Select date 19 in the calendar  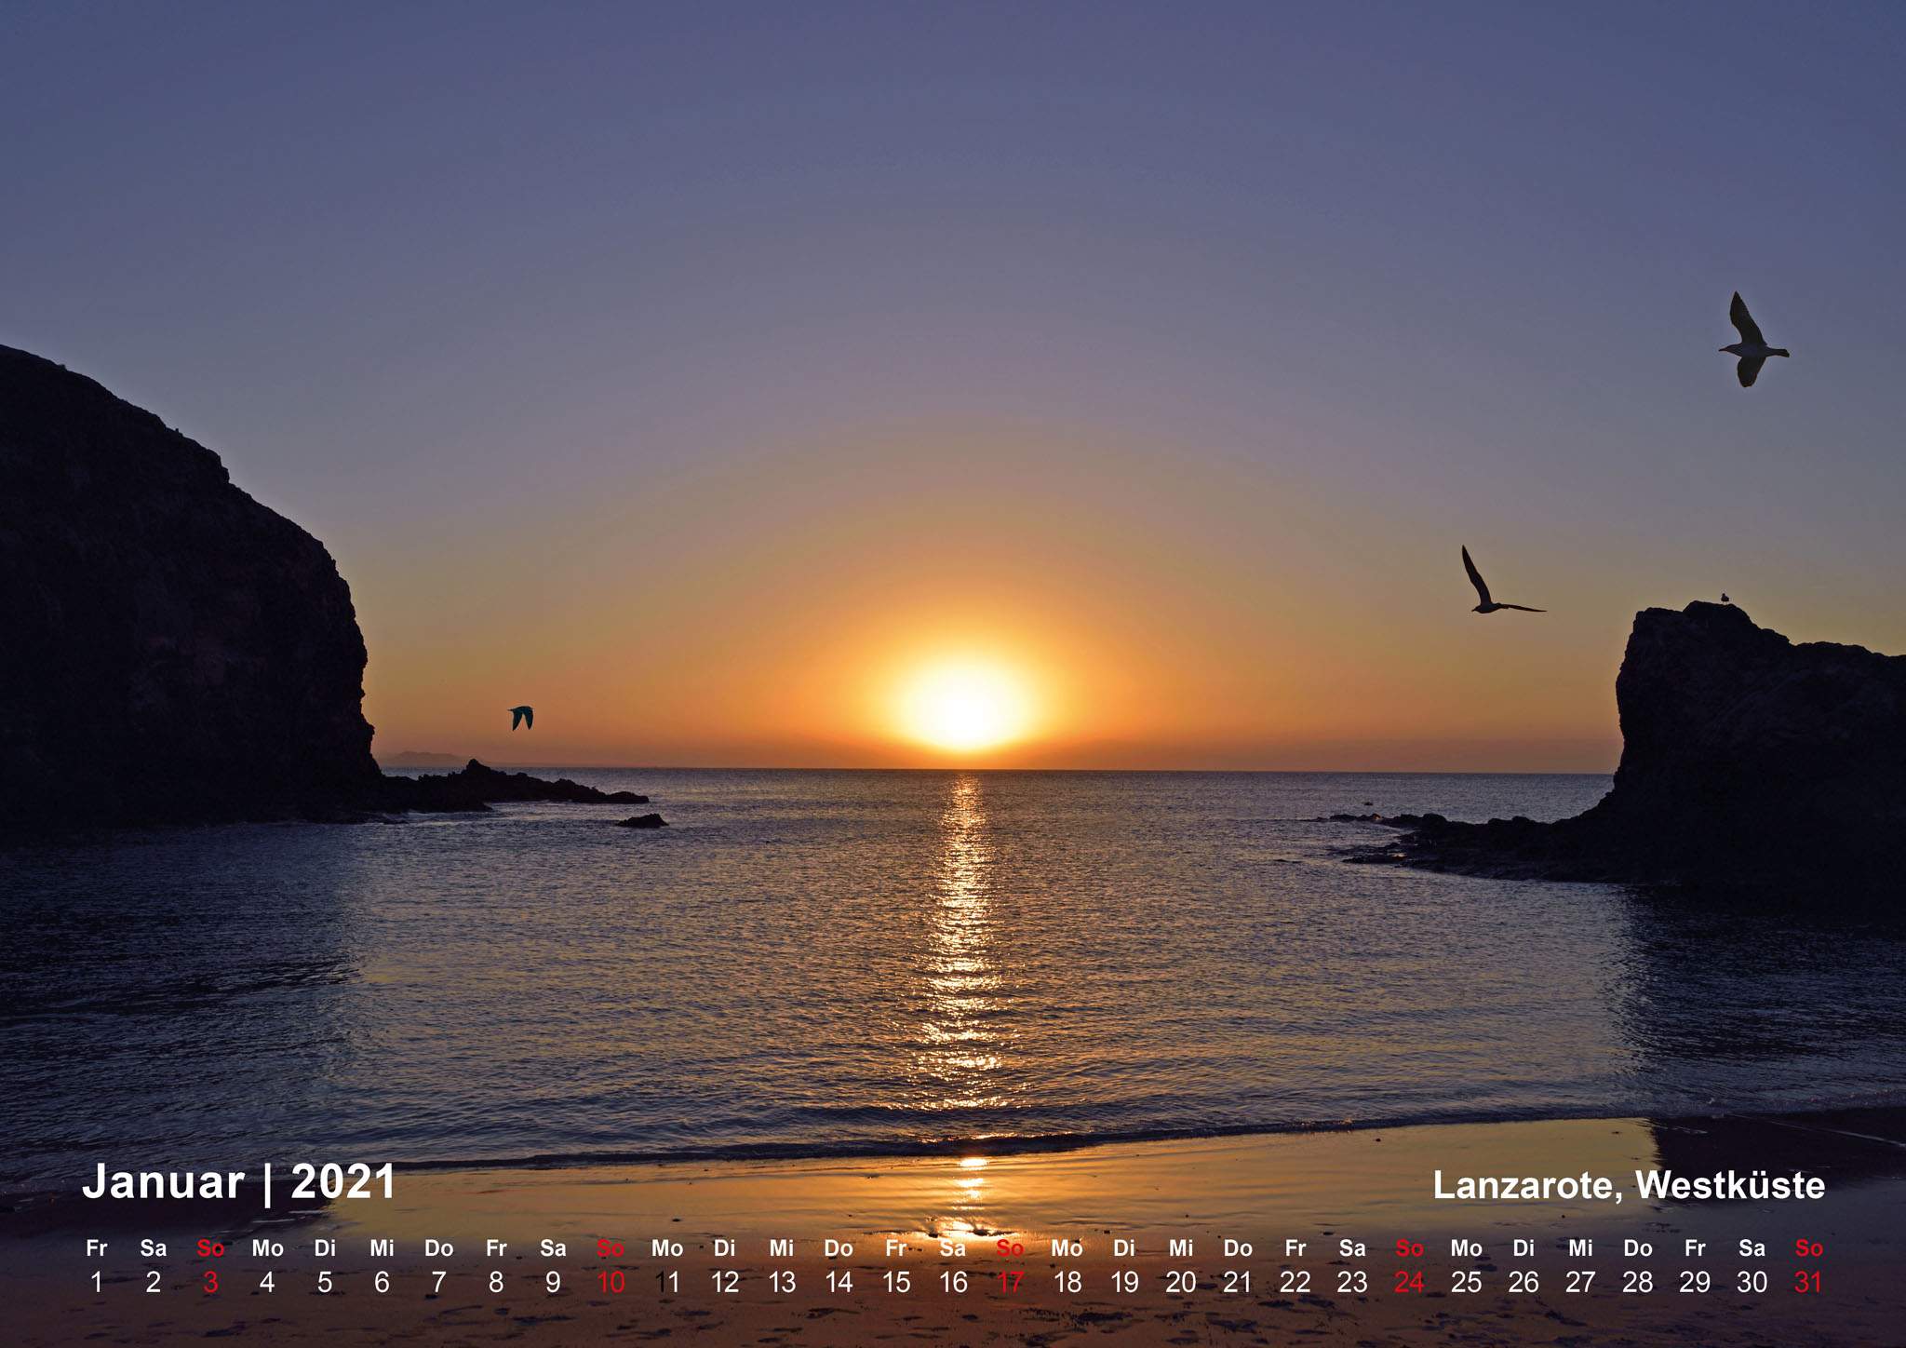pyautogui.click(x=1124, y=1283)
